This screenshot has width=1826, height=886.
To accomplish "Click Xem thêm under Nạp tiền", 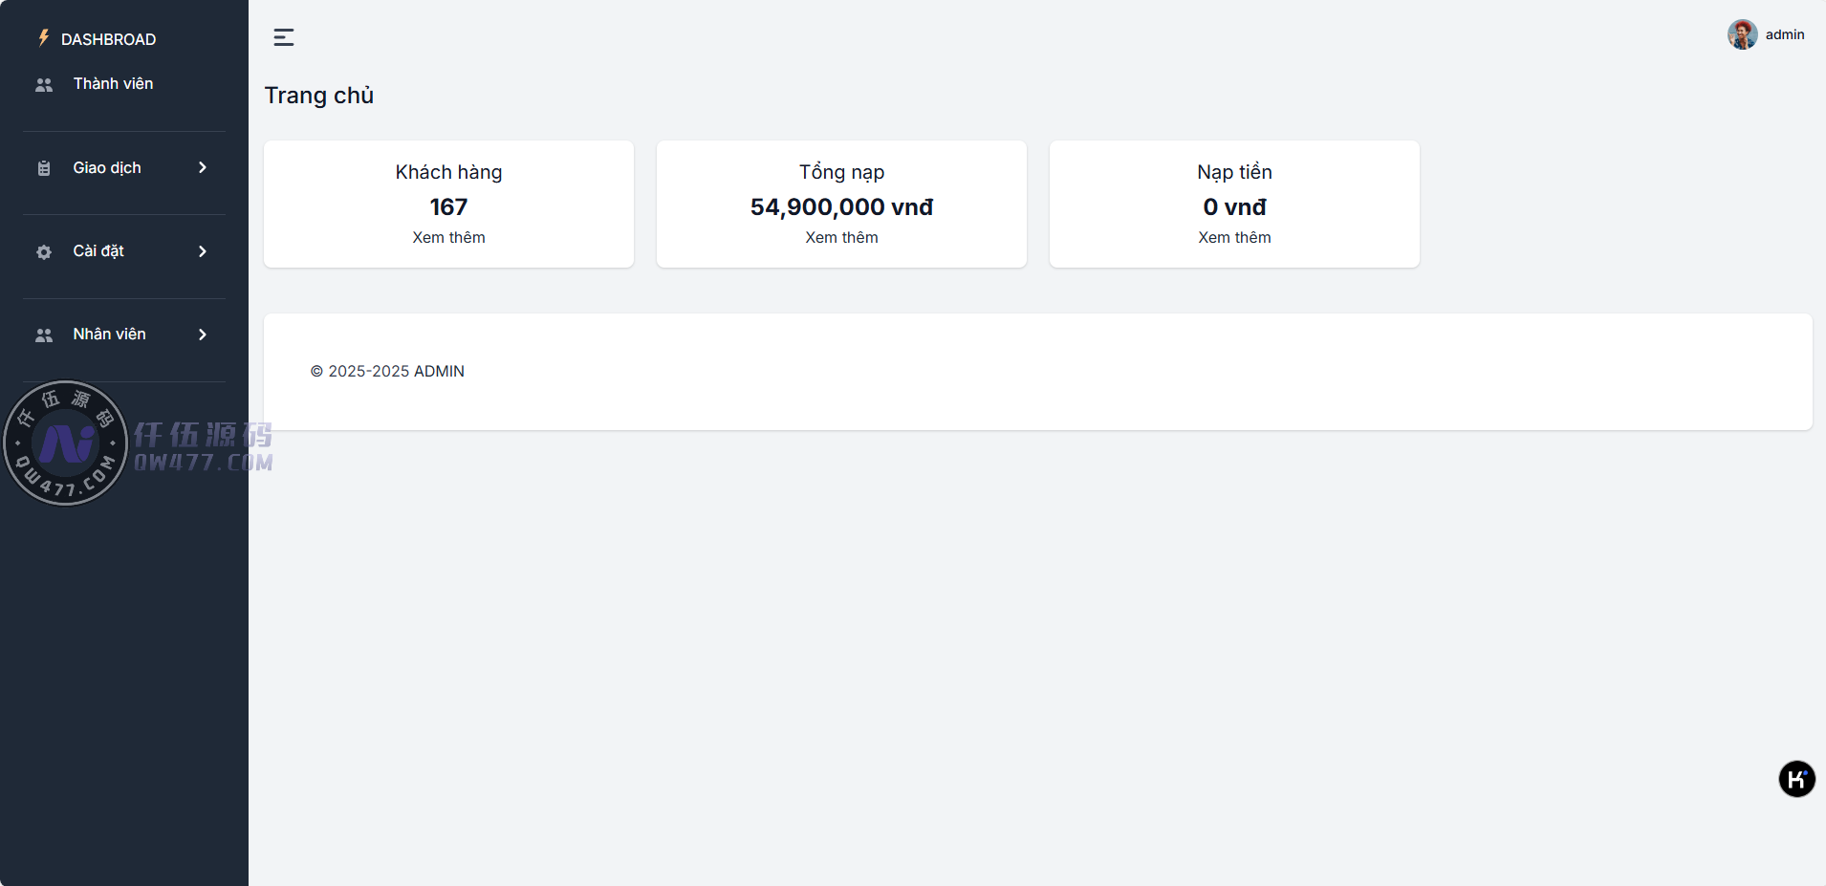I will (x=1234, y=238).
